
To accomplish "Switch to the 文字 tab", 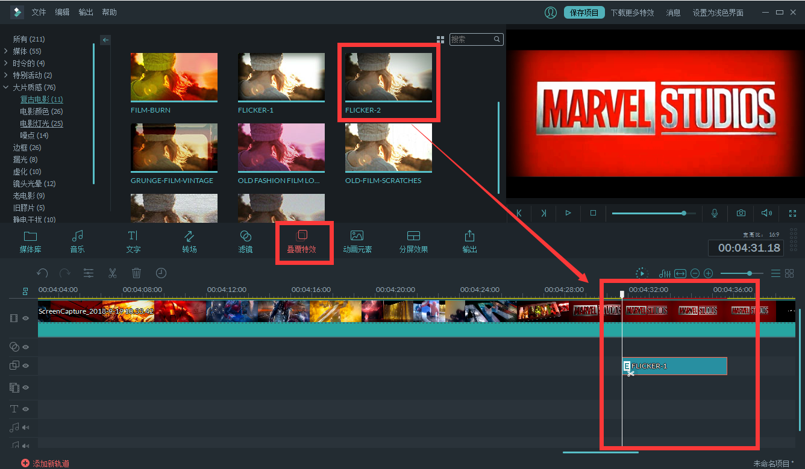I will point(133,241).
